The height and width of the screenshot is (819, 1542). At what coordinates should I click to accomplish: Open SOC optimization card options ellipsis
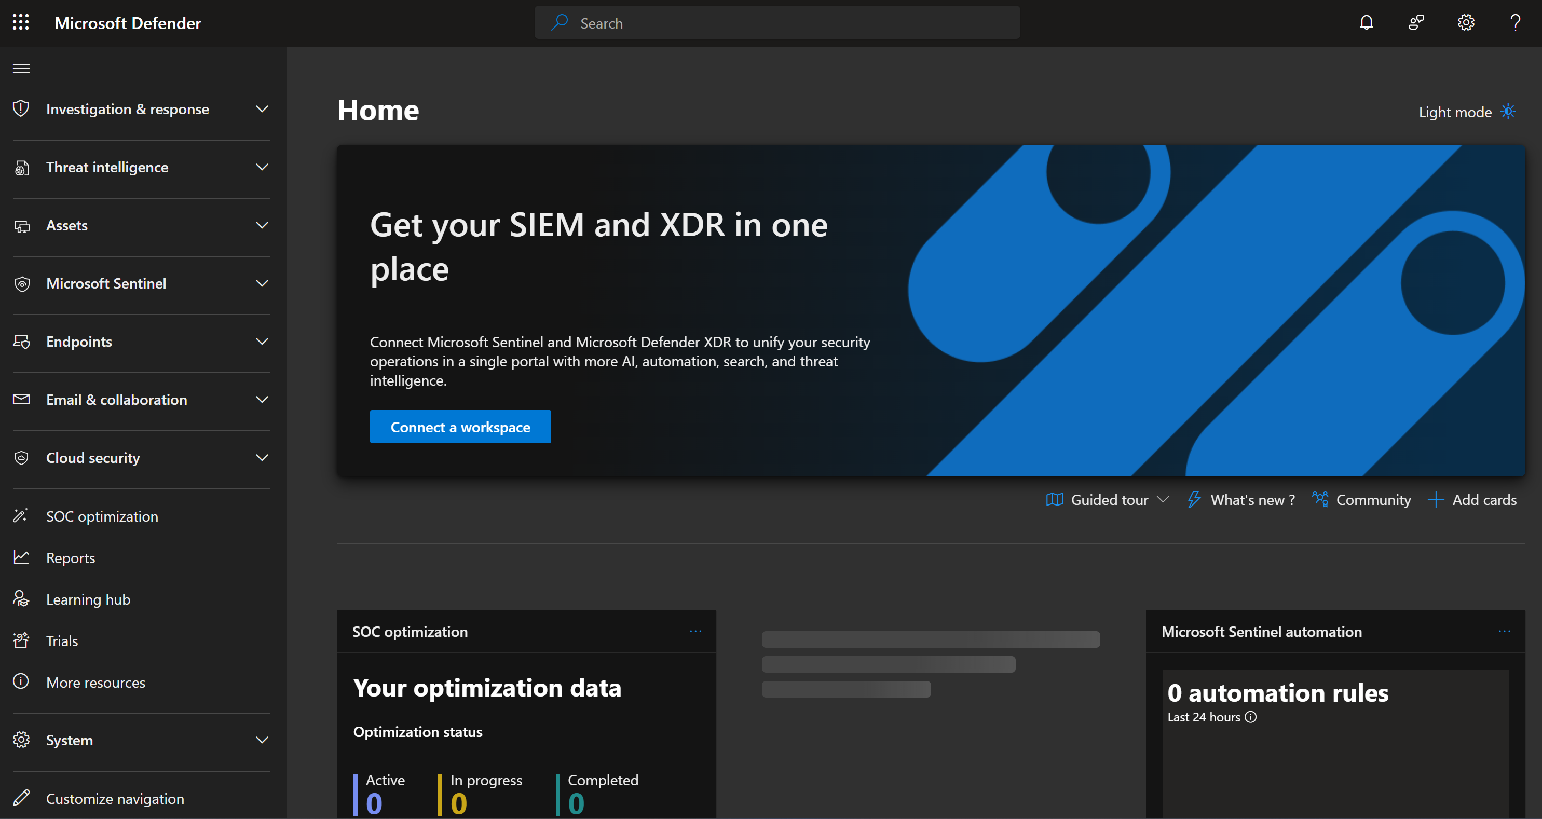(695, 631)
